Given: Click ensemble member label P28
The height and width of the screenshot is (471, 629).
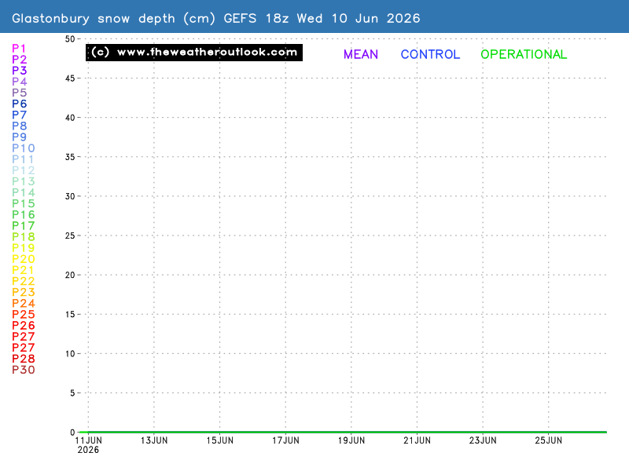Looking at the screenshot, I should tap(24, 359).
